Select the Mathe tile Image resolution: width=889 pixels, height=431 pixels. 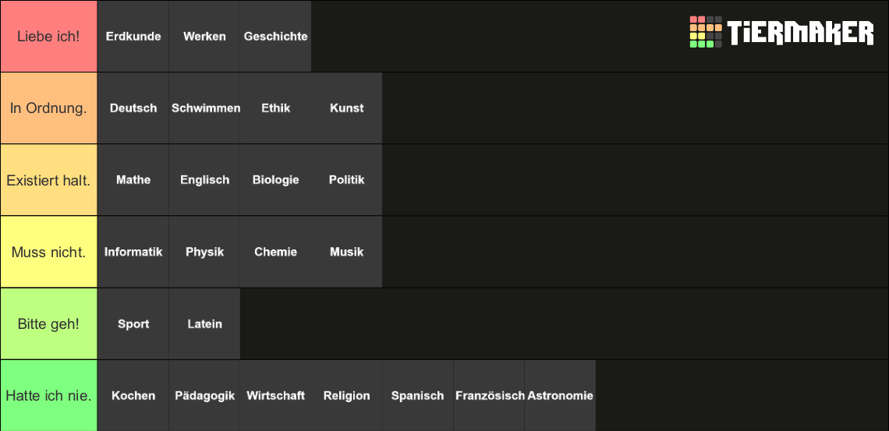133,180
